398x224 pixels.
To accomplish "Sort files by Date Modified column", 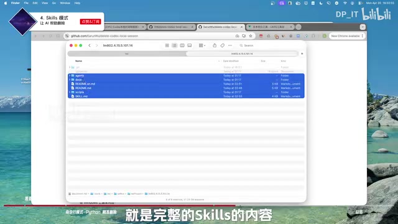I will point(231,61).
